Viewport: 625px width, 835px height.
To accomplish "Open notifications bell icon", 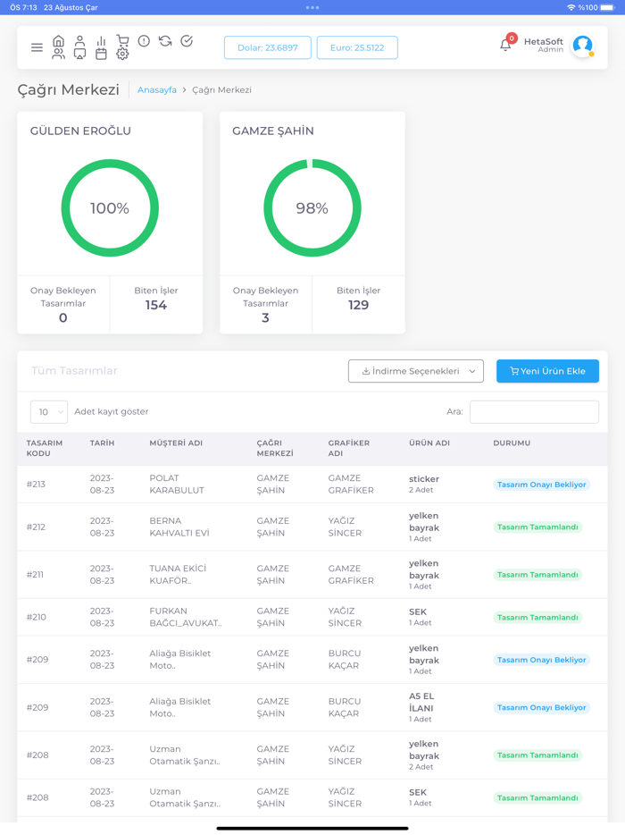I will coord(505,45).
